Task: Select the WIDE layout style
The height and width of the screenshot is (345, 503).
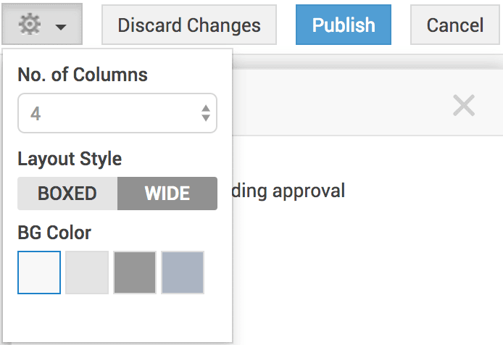Action: [x=167, y=194]
